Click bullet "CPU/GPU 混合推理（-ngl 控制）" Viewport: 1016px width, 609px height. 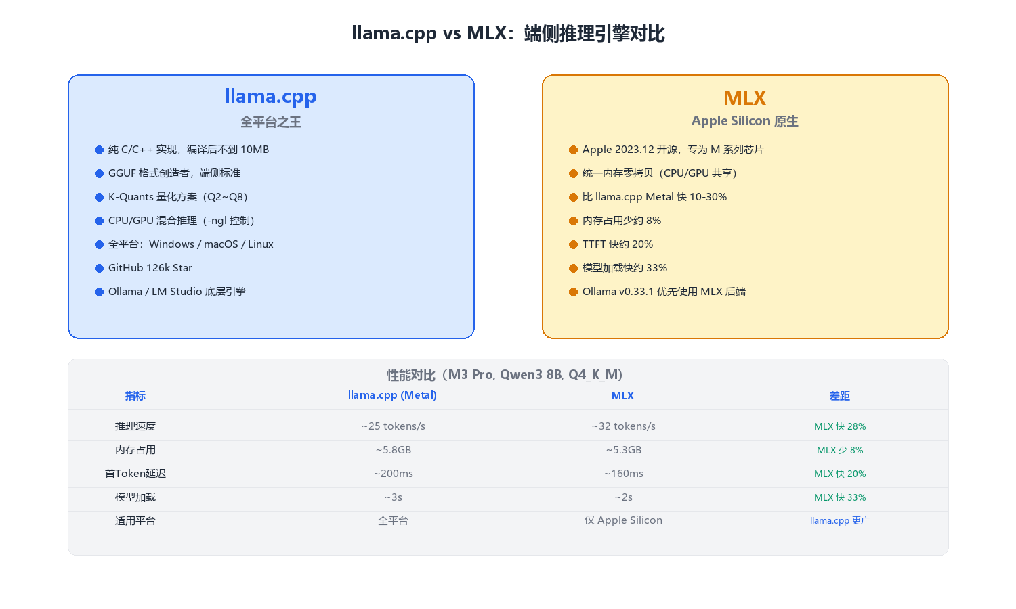tap(183, 221)
